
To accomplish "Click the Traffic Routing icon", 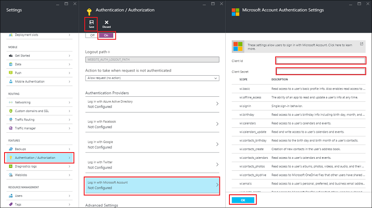I will point(11,120).
